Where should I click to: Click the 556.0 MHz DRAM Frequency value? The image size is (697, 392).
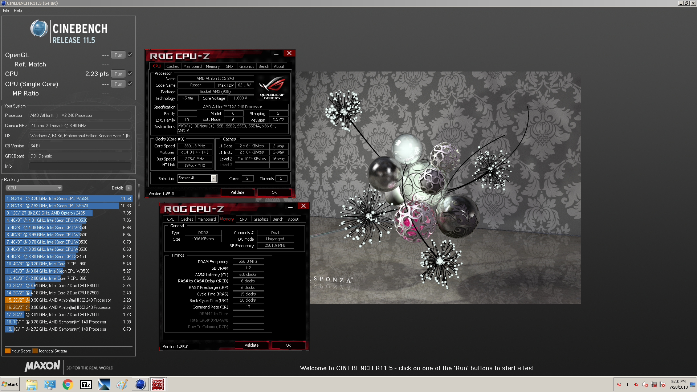(x=248, y=261)
